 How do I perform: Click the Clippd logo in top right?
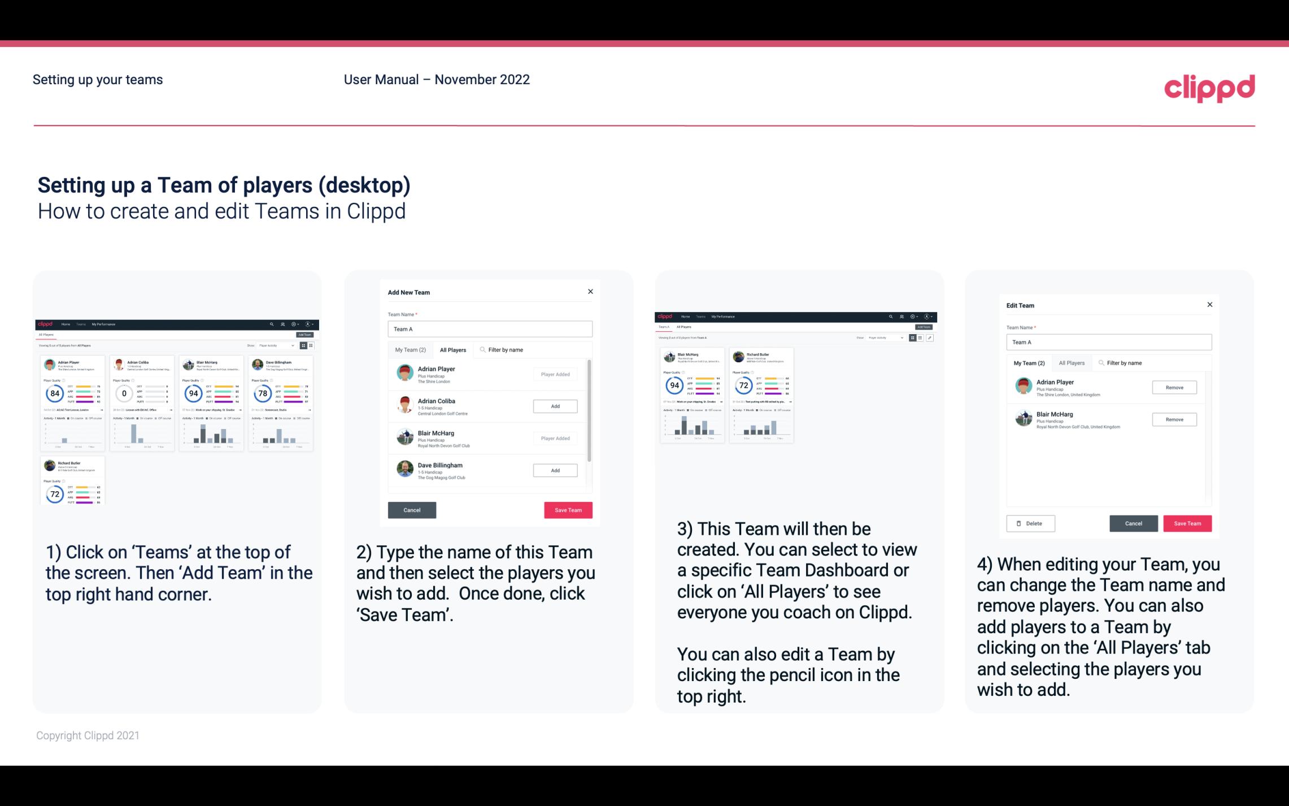1210,87
